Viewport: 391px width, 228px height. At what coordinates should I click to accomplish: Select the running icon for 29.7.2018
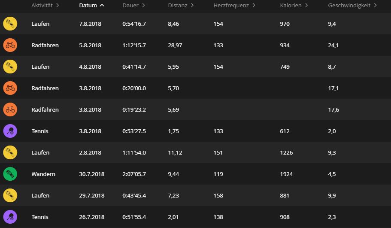[x=10, y=196]
